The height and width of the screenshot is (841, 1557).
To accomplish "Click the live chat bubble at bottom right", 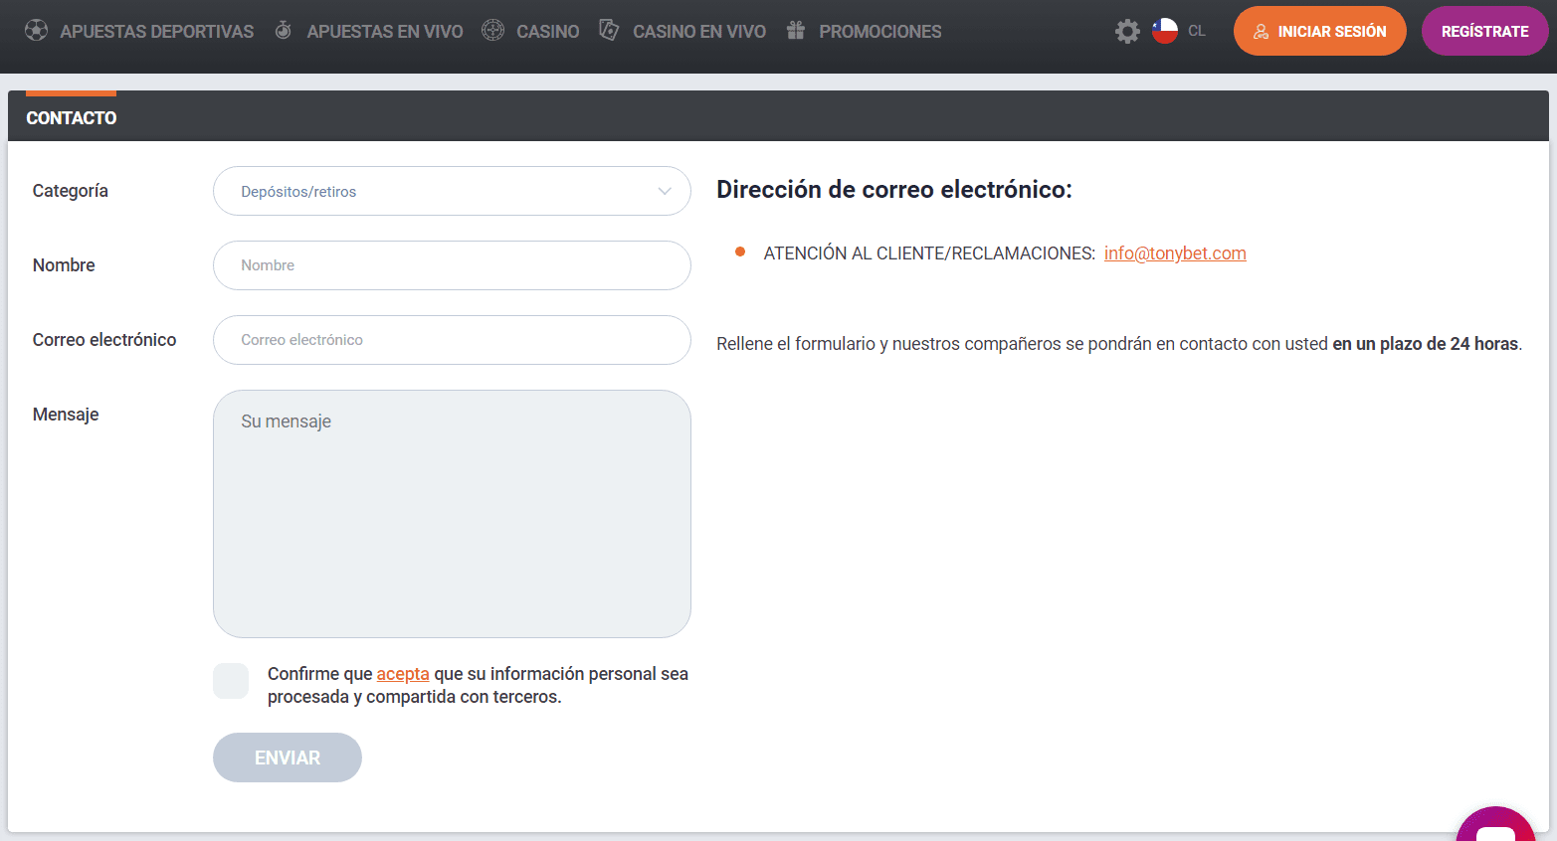I will coord(1494,827).
